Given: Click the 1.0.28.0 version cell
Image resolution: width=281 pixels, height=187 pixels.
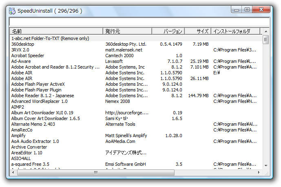Looking at the screenshot, I should point(173,136).
